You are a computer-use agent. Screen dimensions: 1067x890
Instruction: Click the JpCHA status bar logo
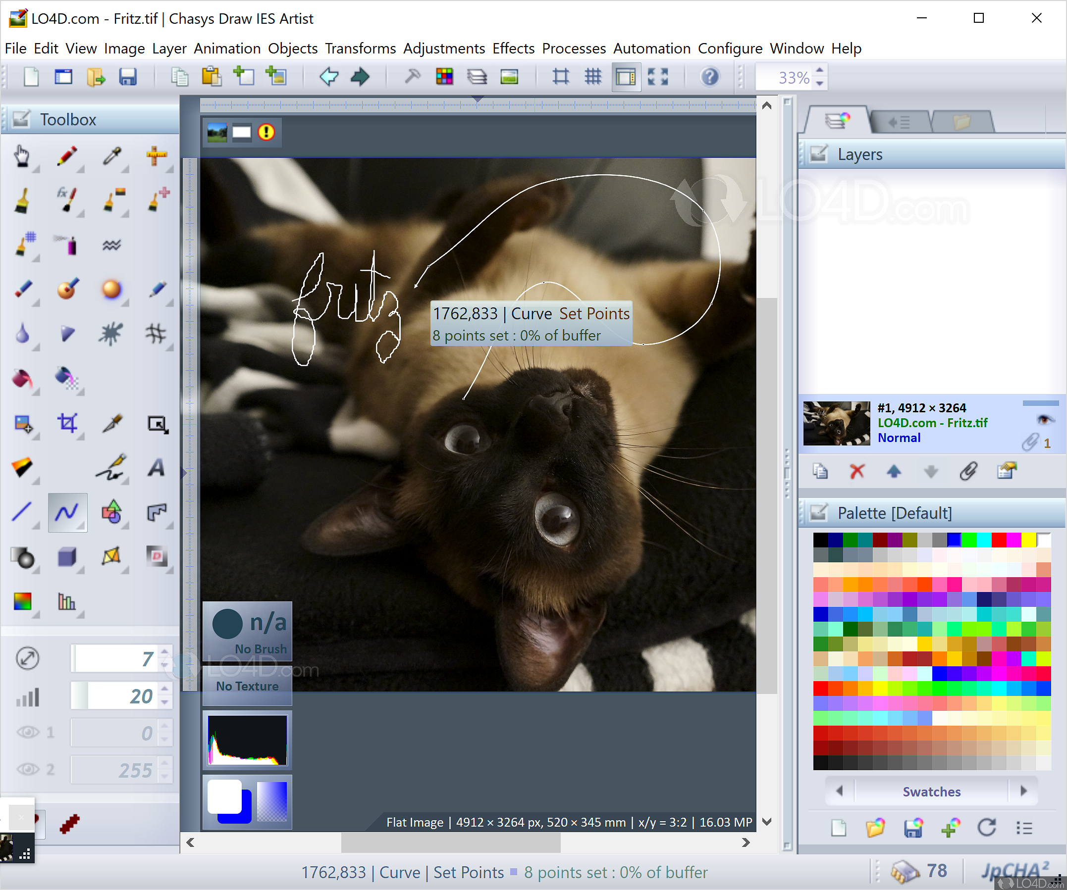tap(1015, 871)
